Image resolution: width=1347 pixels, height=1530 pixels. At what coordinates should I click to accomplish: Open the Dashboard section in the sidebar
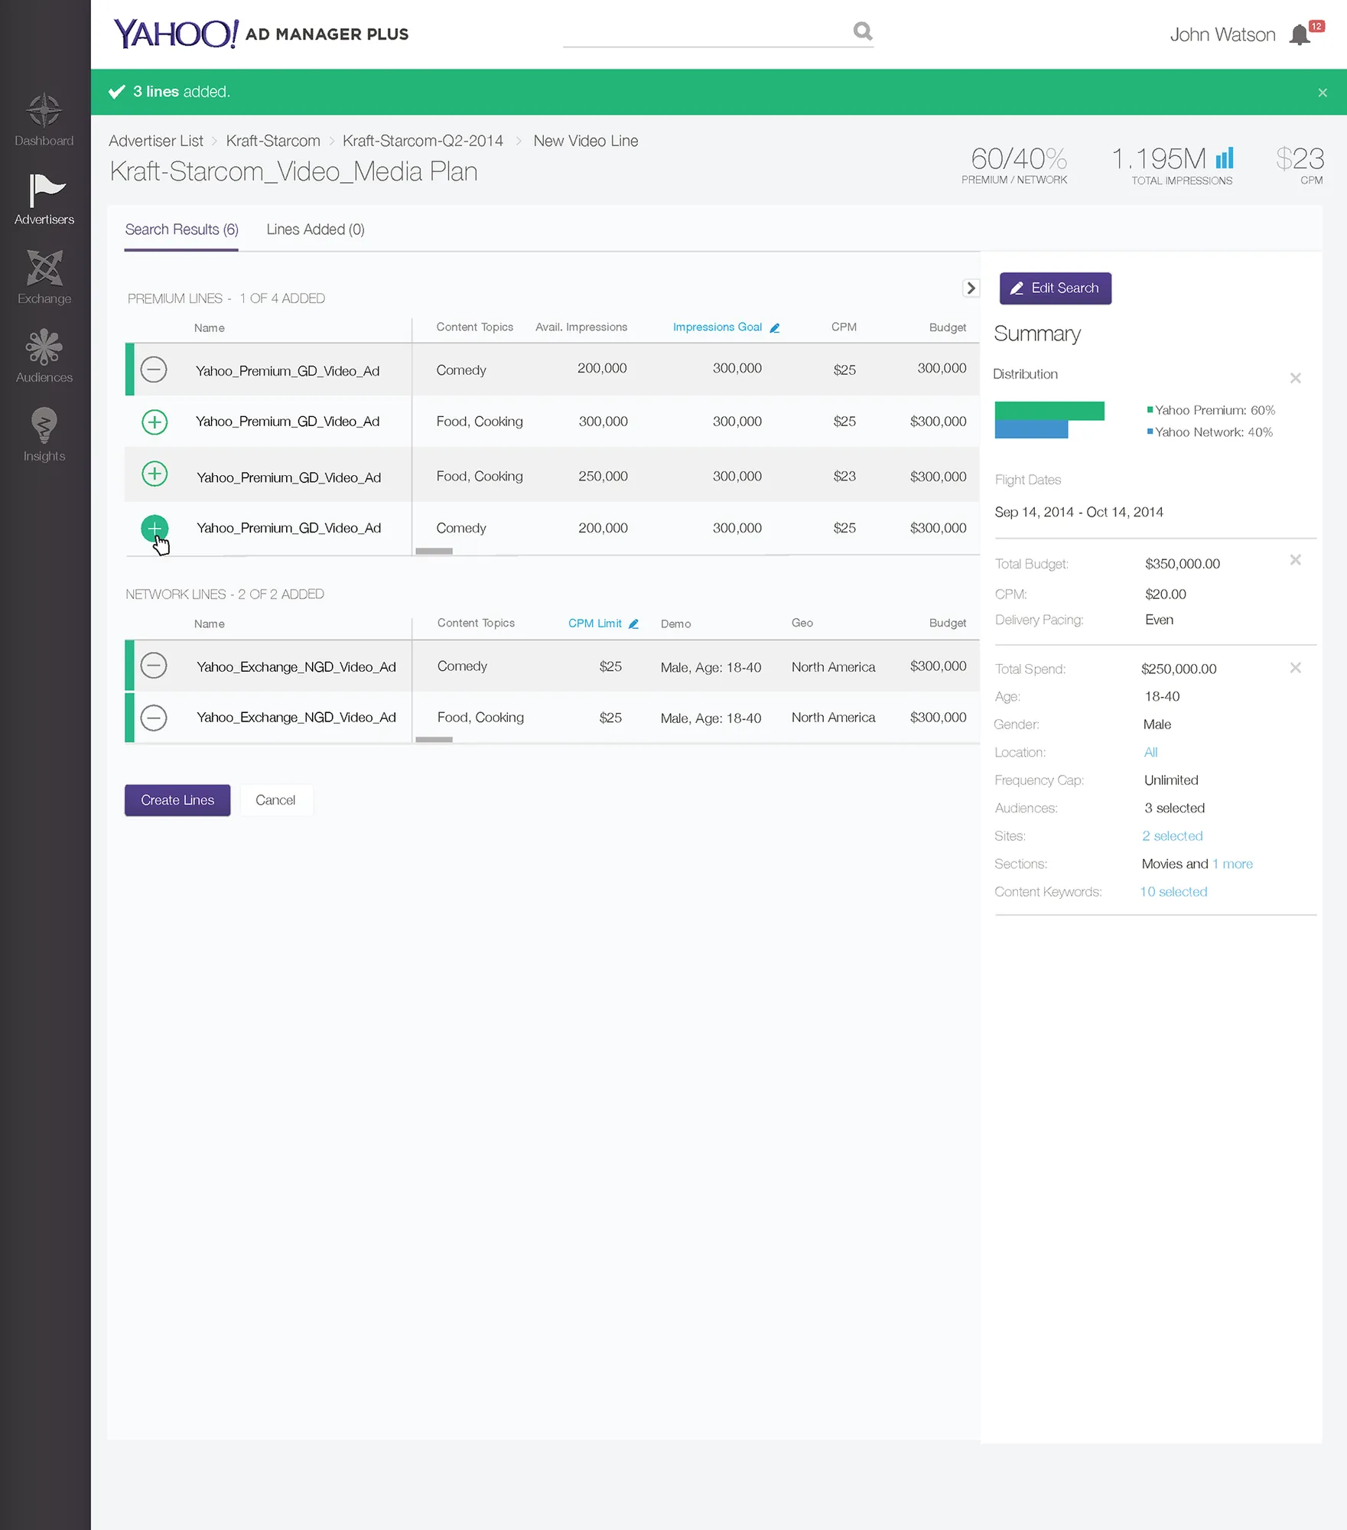[x=44, y=120]
